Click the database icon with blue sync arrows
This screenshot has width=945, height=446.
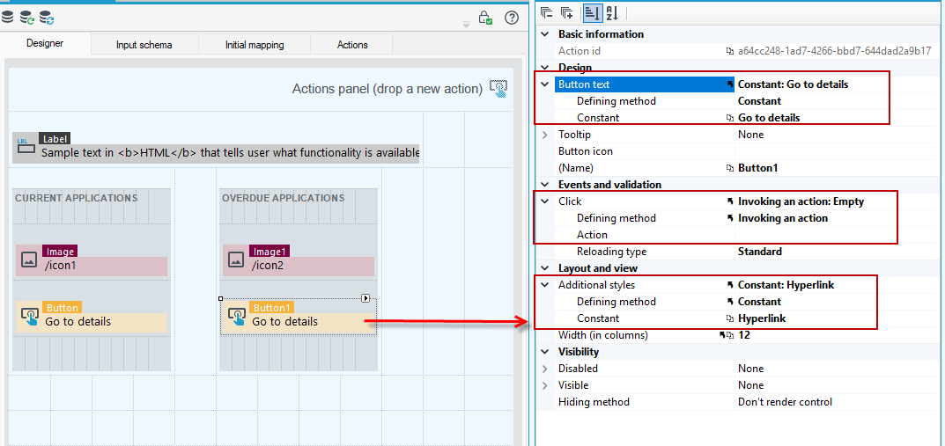[x=47, y=18]
